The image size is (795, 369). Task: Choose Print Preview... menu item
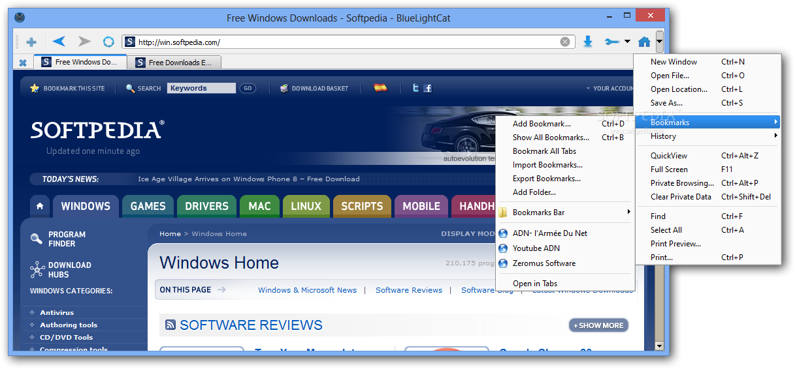pos(707,244)
